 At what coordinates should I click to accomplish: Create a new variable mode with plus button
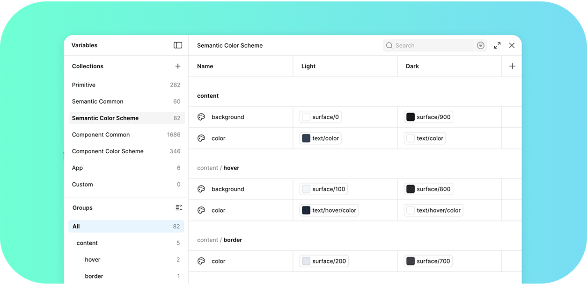[x=512, y=66]
